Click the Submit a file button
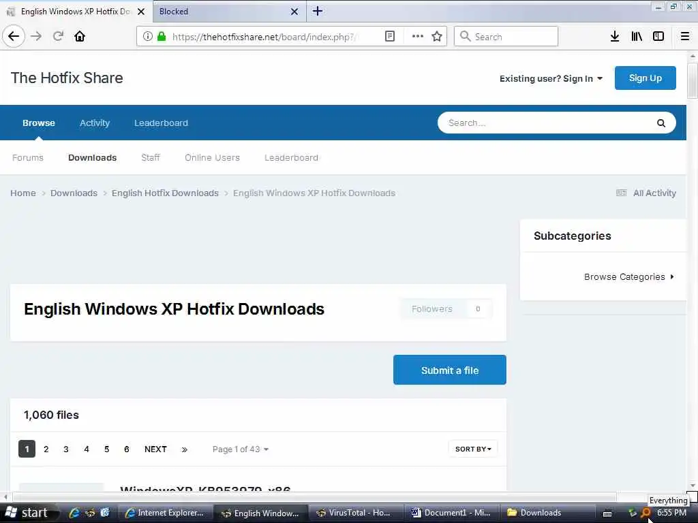This screenshot has height=523, width=698. coord(450,370)
